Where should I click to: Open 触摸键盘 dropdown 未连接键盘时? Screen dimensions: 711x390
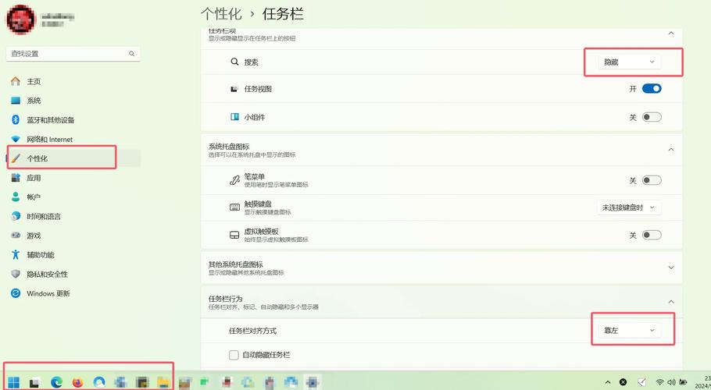tap(628, 207)
